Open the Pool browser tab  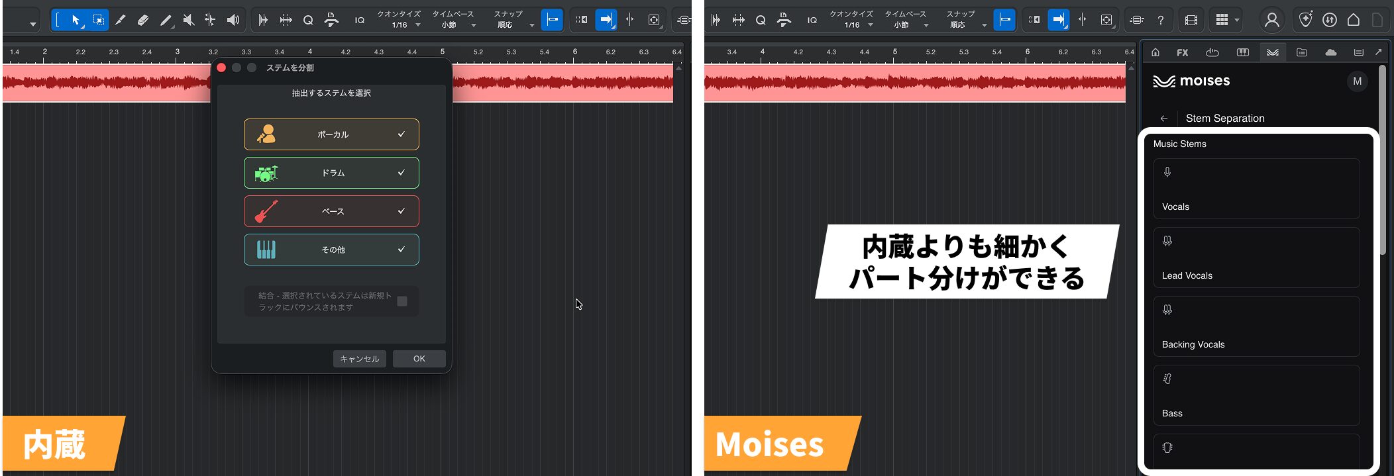coord(1358,52)
